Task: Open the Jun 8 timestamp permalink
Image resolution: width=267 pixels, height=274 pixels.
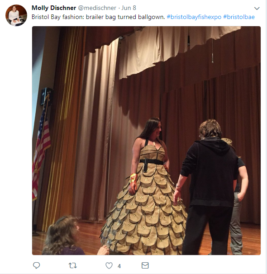Action: pyautogui.click(x=129, y=8)
